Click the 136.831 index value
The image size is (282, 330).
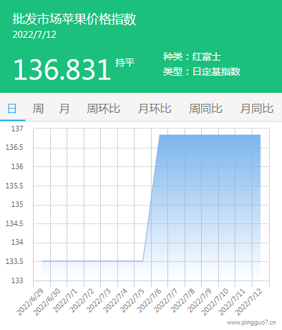click(x=62, y=69)
